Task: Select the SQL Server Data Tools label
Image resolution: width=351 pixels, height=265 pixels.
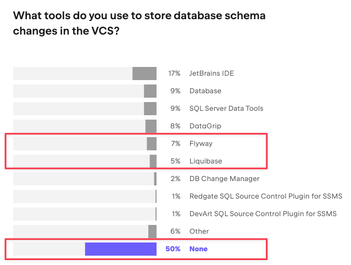Action: click(226, 109)
